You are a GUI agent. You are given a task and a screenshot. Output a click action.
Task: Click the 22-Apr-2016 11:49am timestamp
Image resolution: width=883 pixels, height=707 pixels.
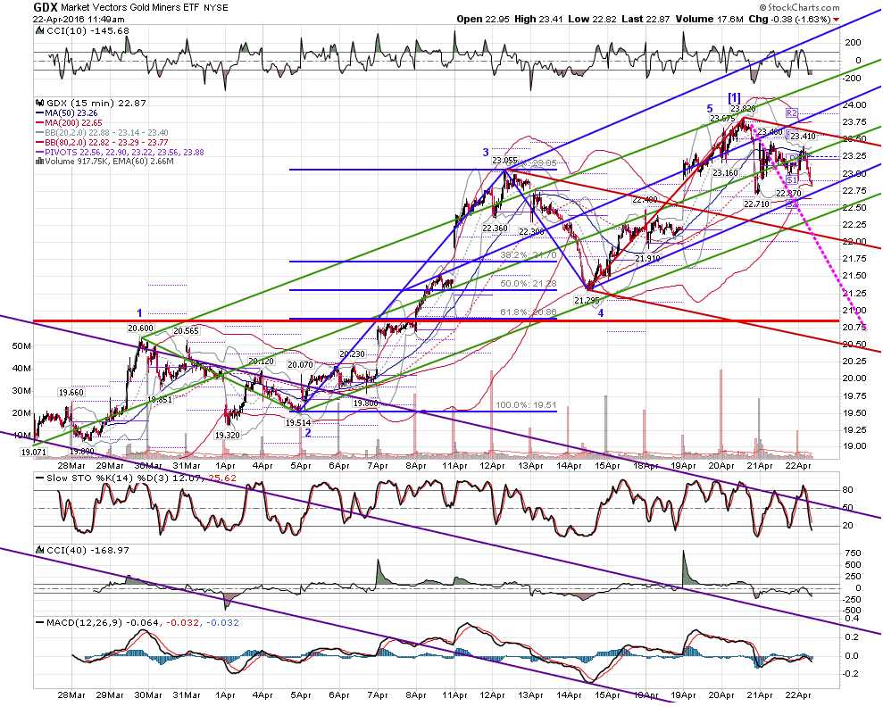(x=79, y=19)
